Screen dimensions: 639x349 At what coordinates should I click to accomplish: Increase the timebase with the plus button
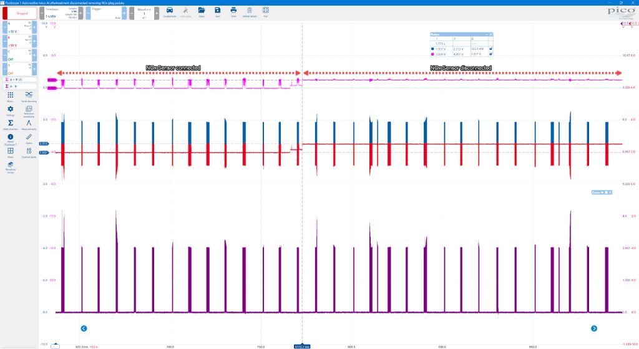pyautogui.click(x=80, y=14)
